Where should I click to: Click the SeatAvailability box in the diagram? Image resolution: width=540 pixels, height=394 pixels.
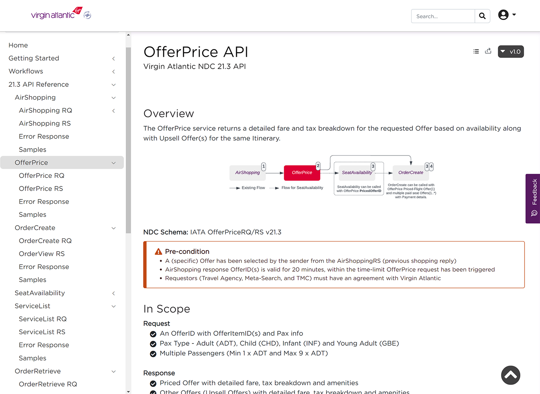coord(357,173)
